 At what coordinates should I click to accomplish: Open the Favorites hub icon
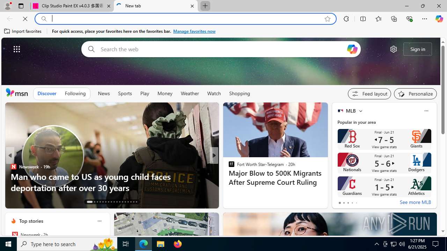click(378, 19)
